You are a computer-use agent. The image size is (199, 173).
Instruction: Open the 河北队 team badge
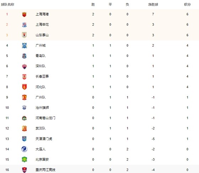(24, 87)
